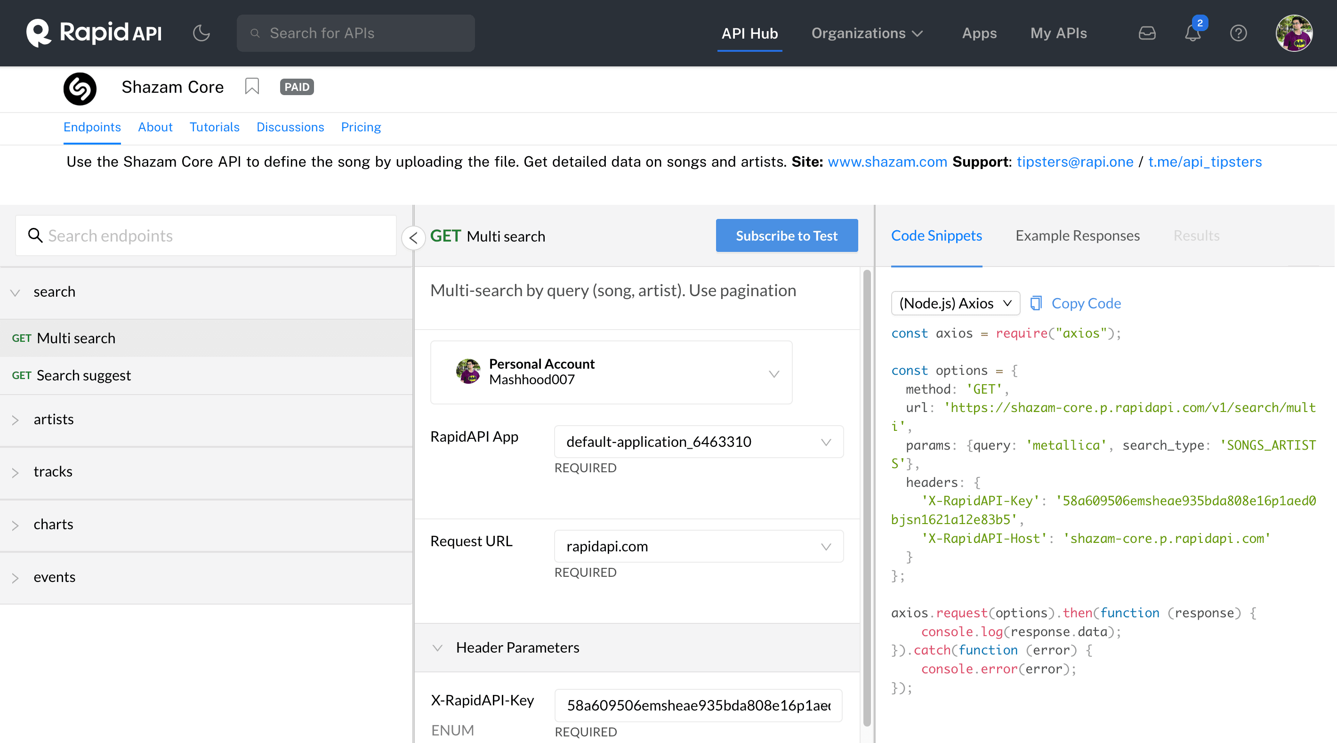Image resolution: width=1337 pixels, height=743 pixels.
Task: Click the 'Shazam Core' title text
Action: coord(173,87)
